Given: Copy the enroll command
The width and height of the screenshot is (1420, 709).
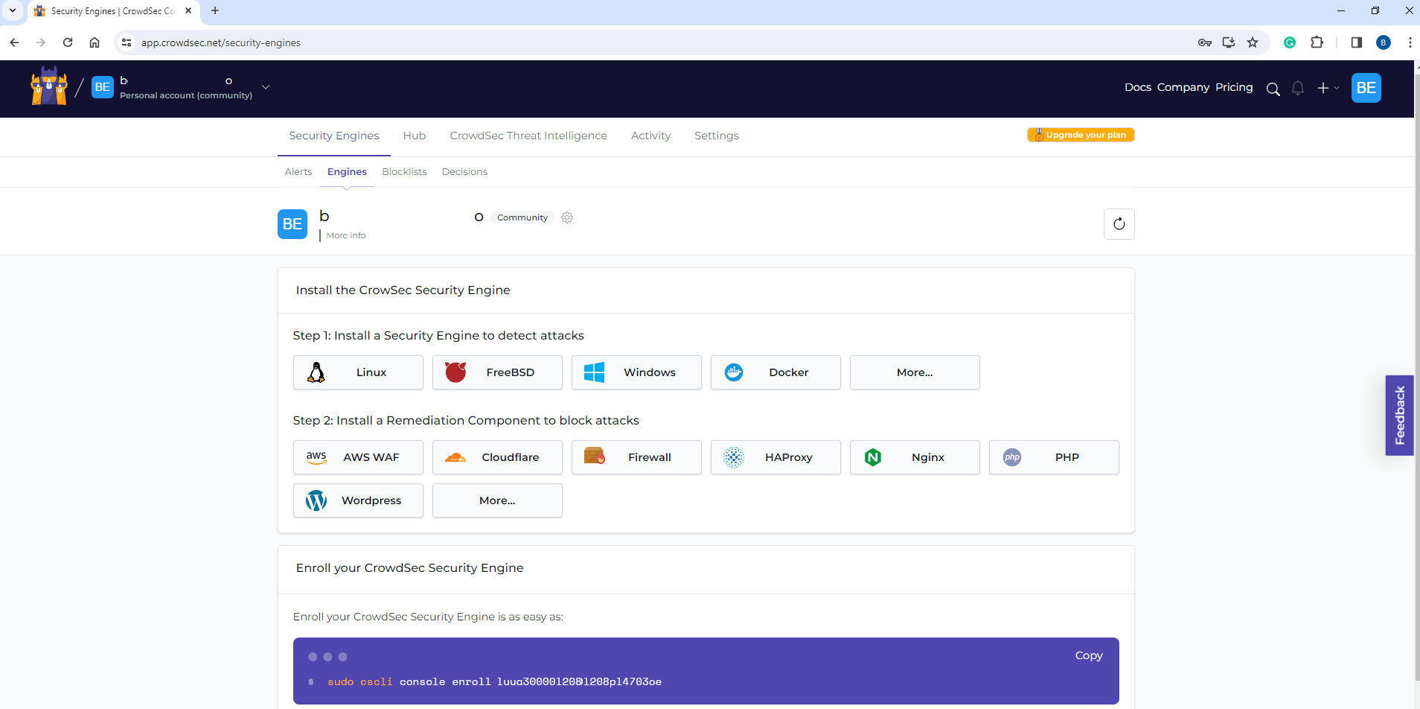Looking at the screenshot, I should coord(1088,655).
